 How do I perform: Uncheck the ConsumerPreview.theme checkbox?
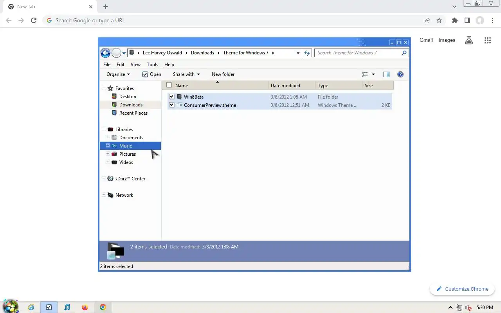tap(171, 105)
